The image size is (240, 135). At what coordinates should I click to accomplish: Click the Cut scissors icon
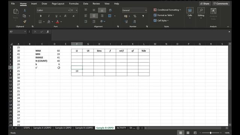25,10
